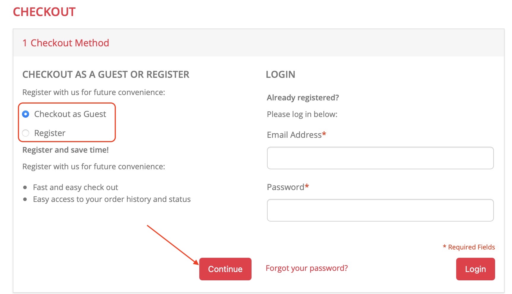512x294 pixels.
Task: Click the CHECKOUT page title
Action: pyautogui.click(x=44, y=12)
